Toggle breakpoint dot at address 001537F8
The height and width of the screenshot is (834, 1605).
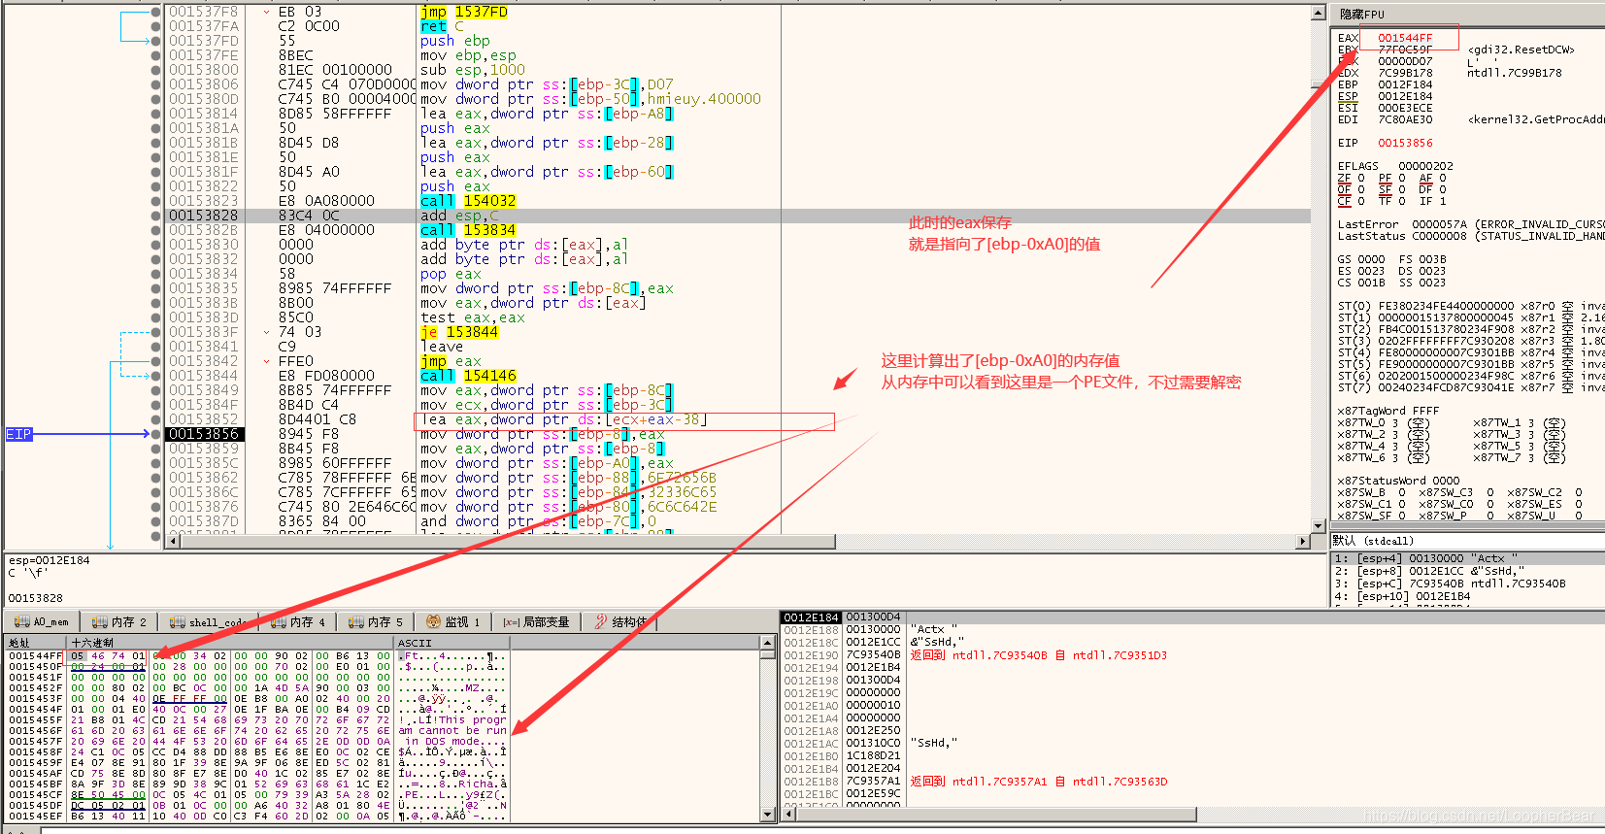(x=156, y=12)
